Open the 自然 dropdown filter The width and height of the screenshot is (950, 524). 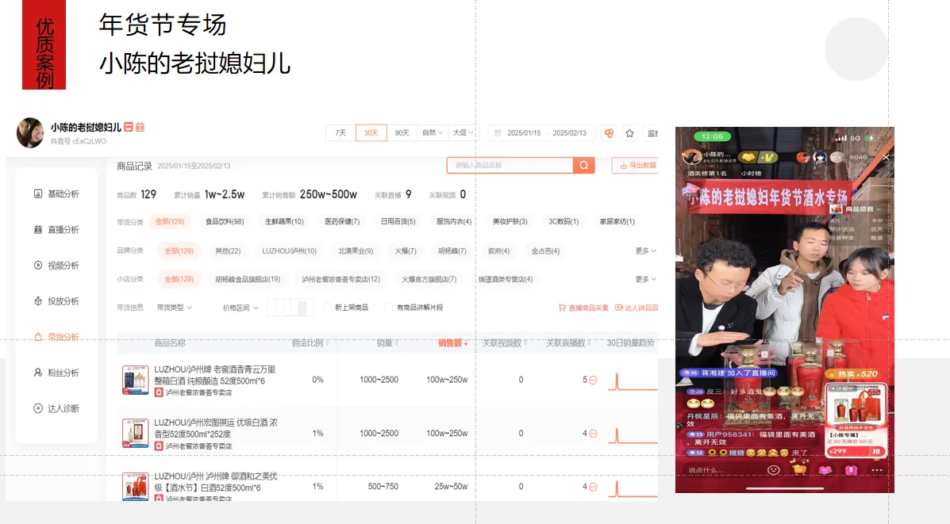(x=431, y=133)
